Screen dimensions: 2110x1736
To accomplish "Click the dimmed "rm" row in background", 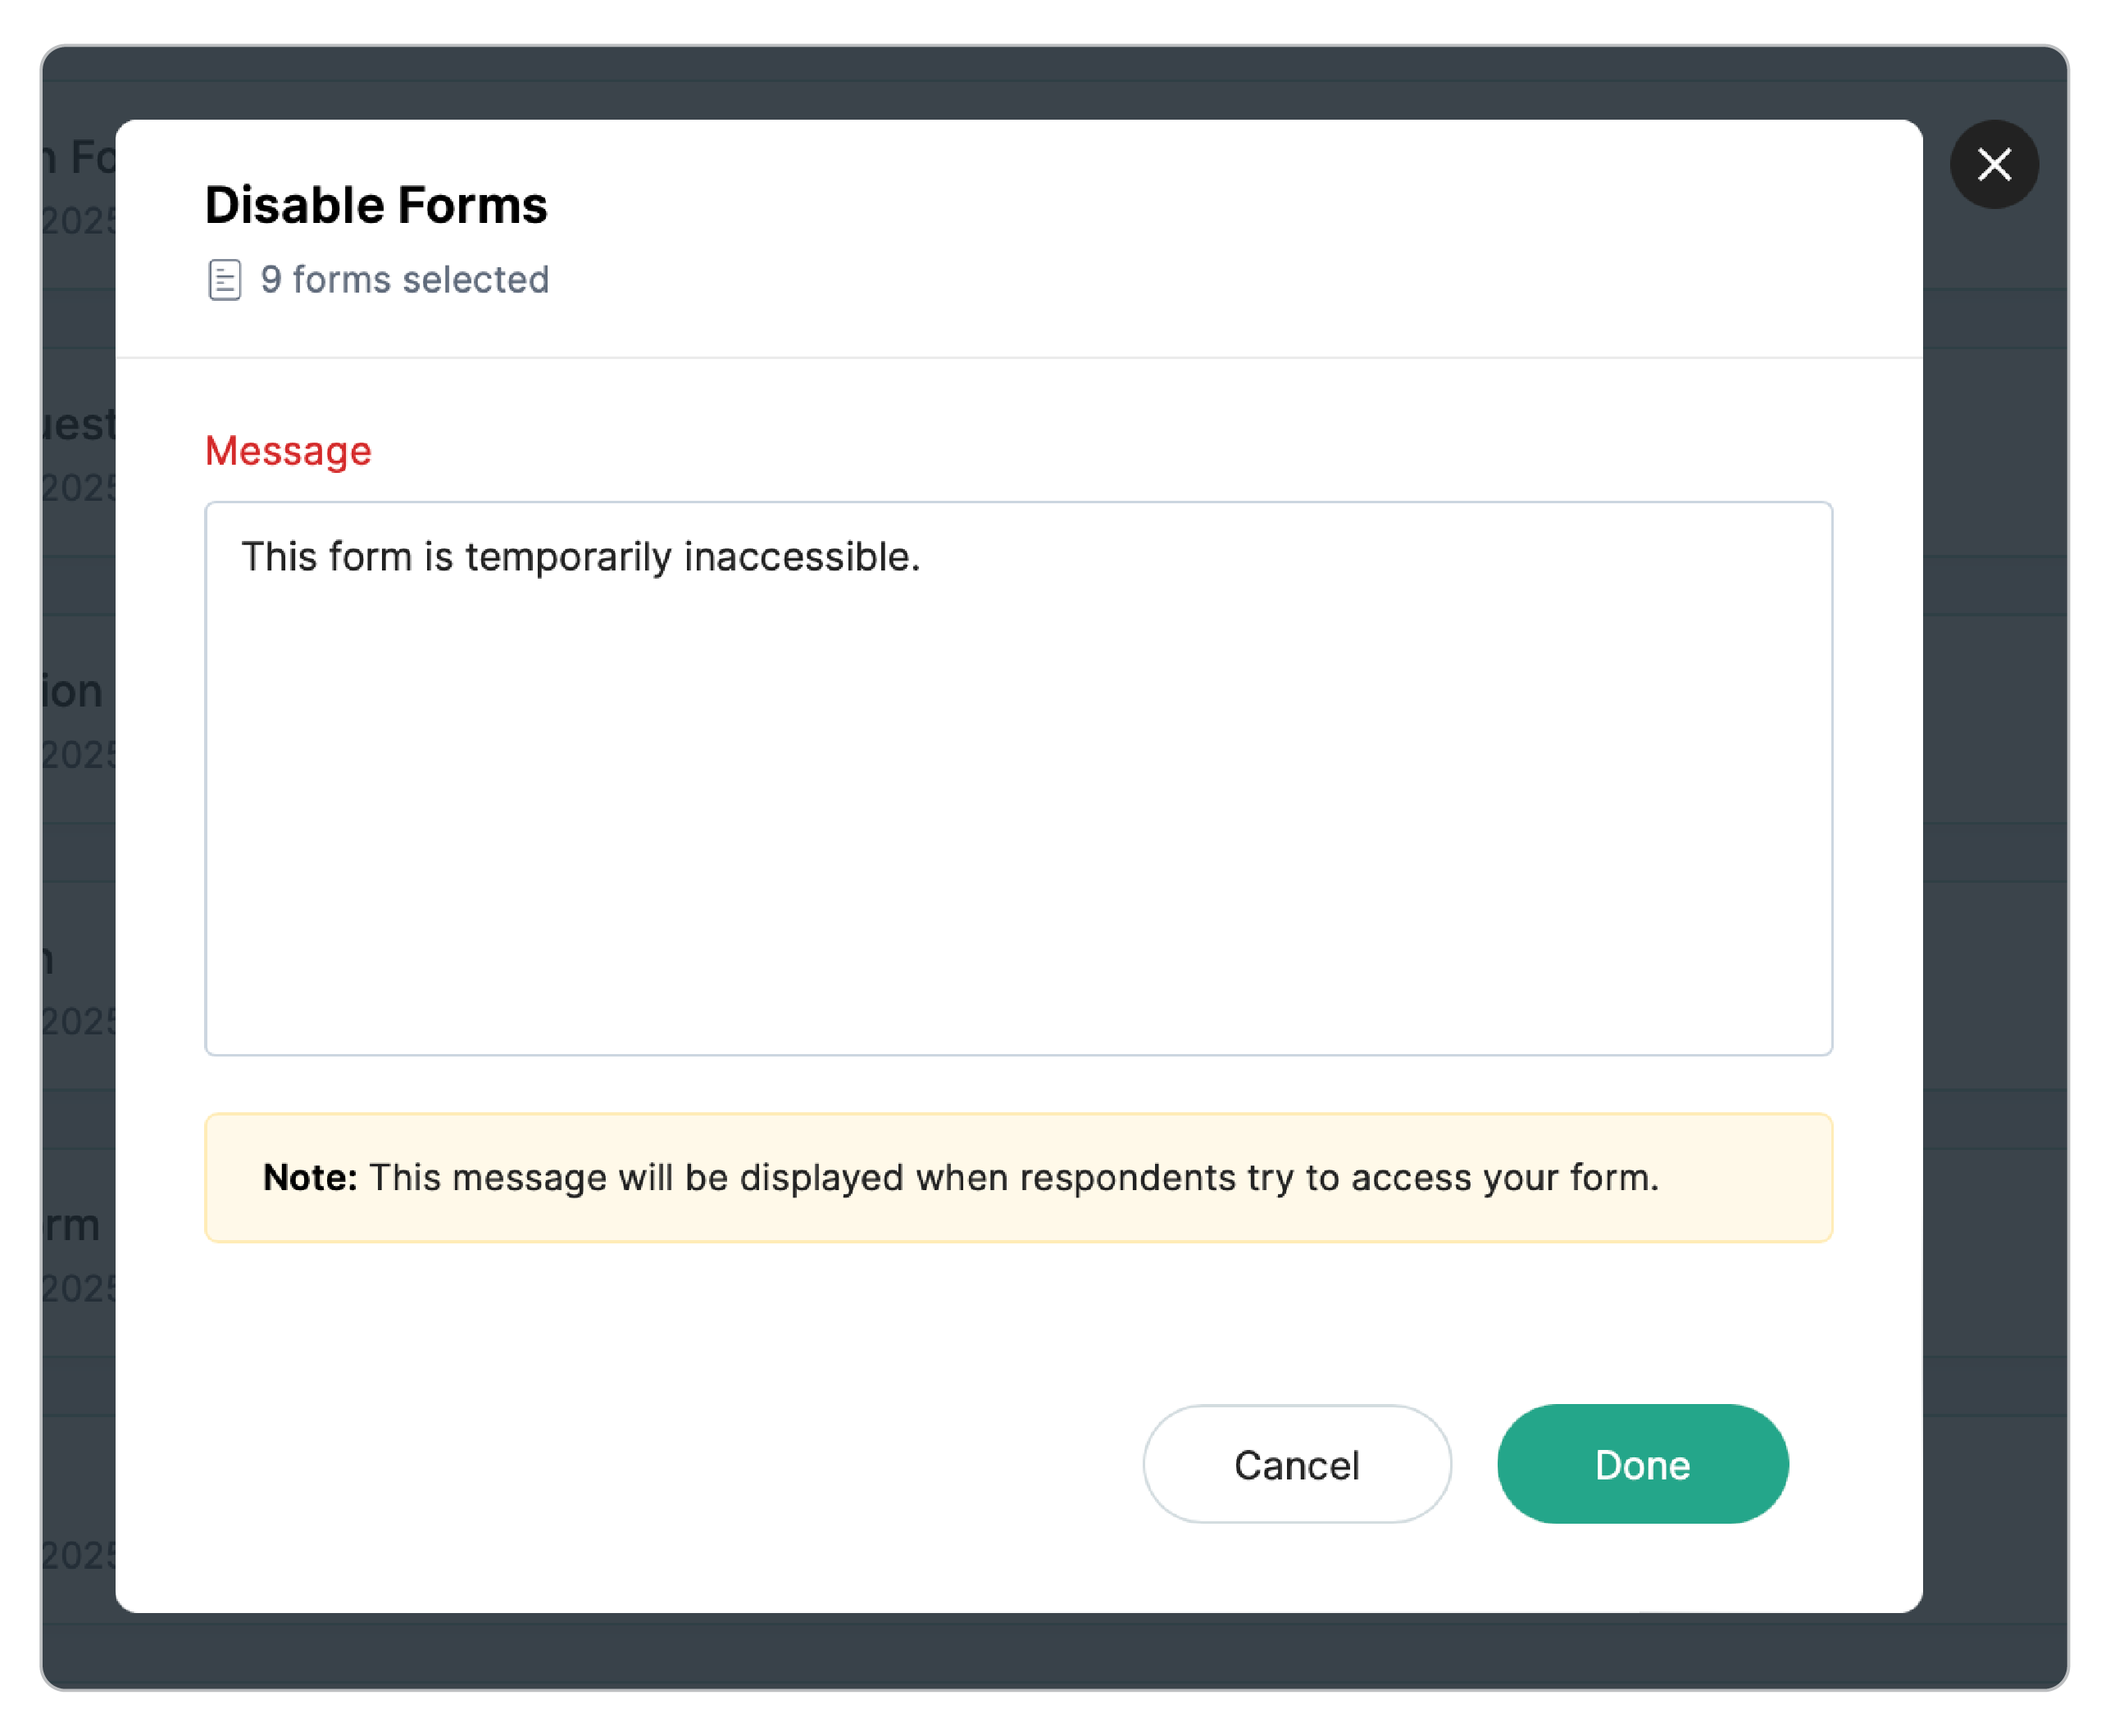I will click(x=72, y=1225).
